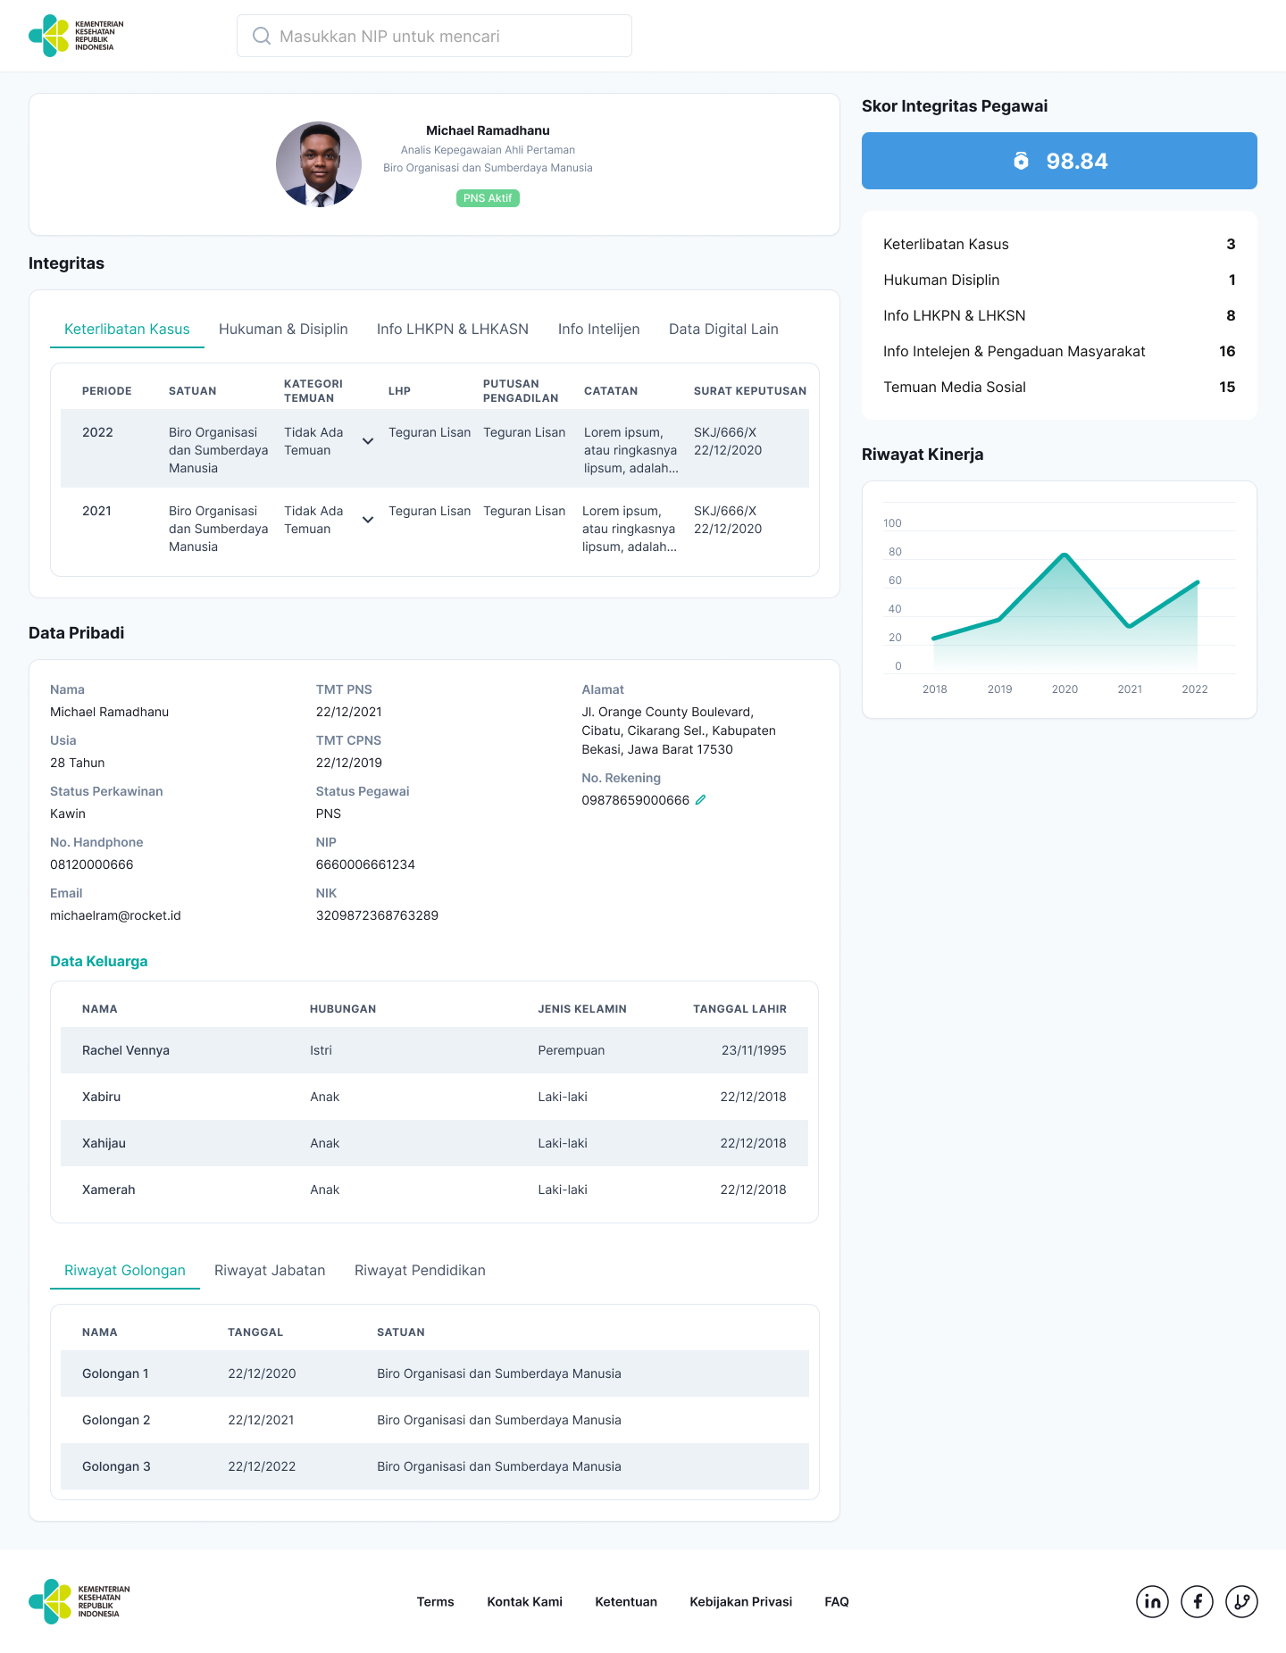Switch to Riwayat Jabatan tab

click(x=270, y=1270)
